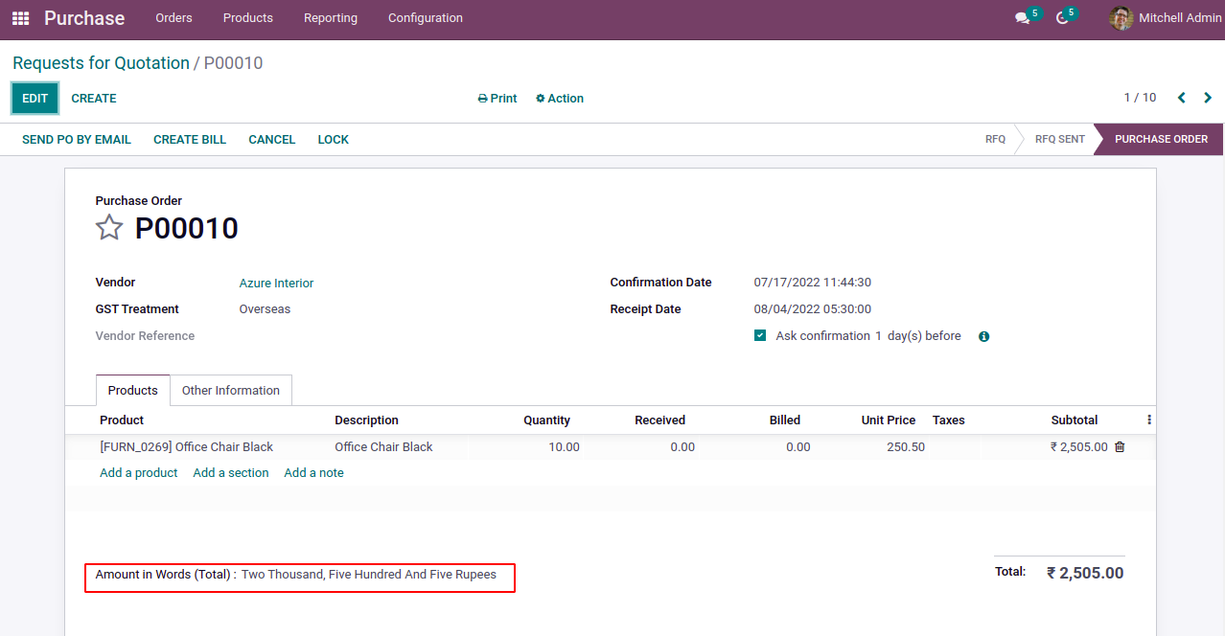Toggle the Ask confirmation checkbox

click(760, 336)
